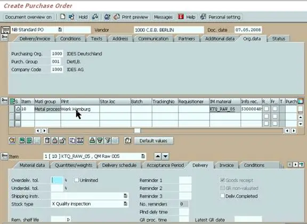The image size is (307, 224).
Task: Toggle the Deliv.Completed checkbox
Action: coord(222,196)
